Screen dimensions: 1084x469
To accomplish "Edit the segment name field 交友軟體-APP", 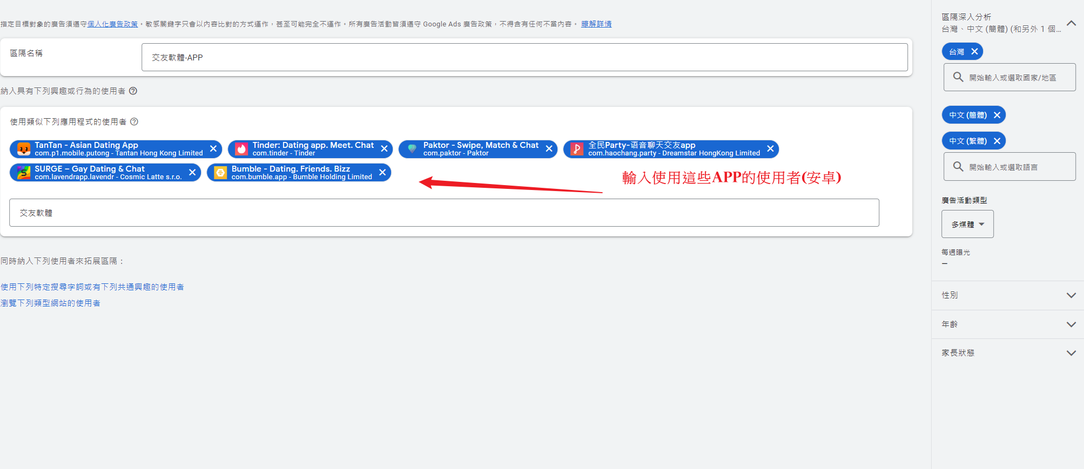I will (524, 57).
